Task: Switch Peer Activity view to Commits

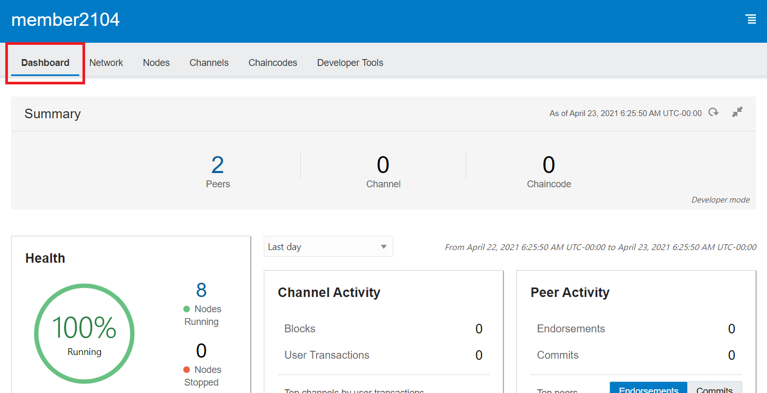Action: tap(715, 389)
